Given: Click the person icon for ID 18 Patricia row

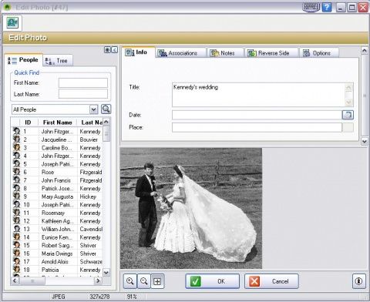Looking at the screenshot, I should (16, 270).
